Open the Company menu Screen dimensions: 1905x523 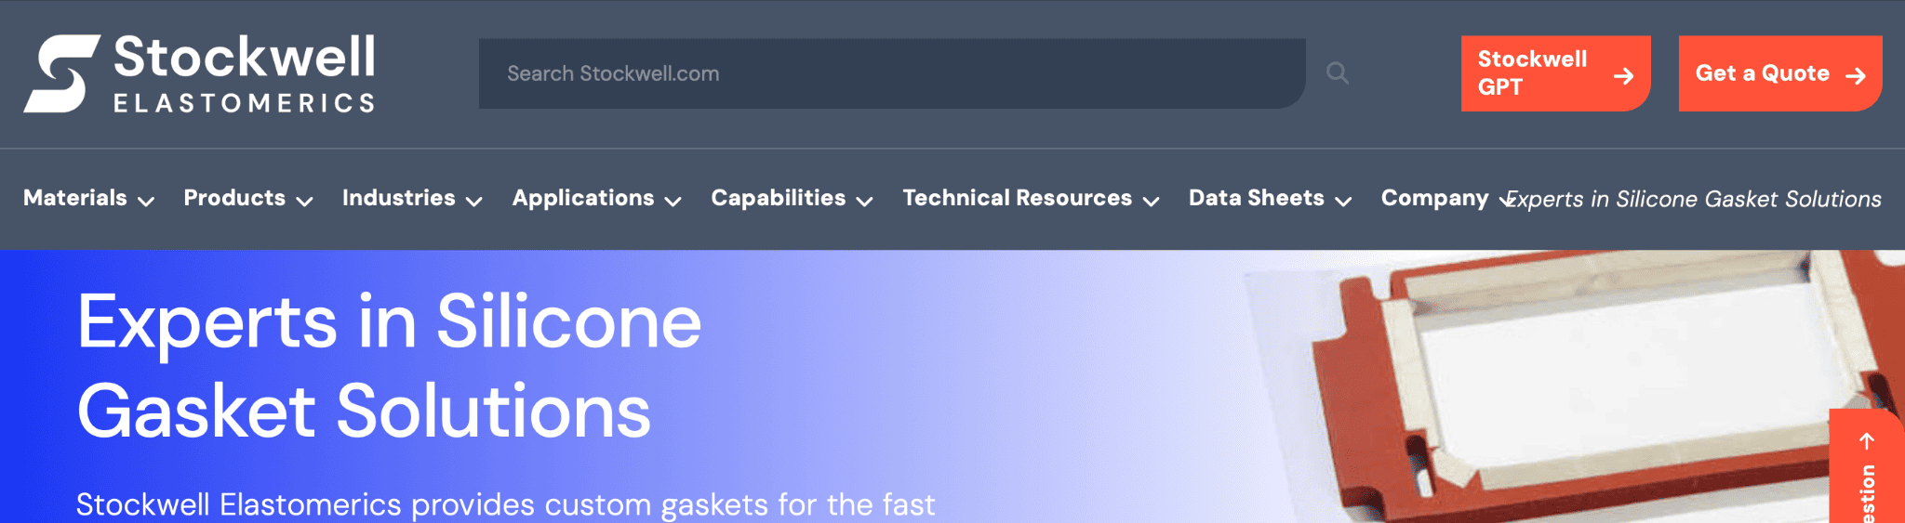pyautogui.click(x=1435, y=198)
